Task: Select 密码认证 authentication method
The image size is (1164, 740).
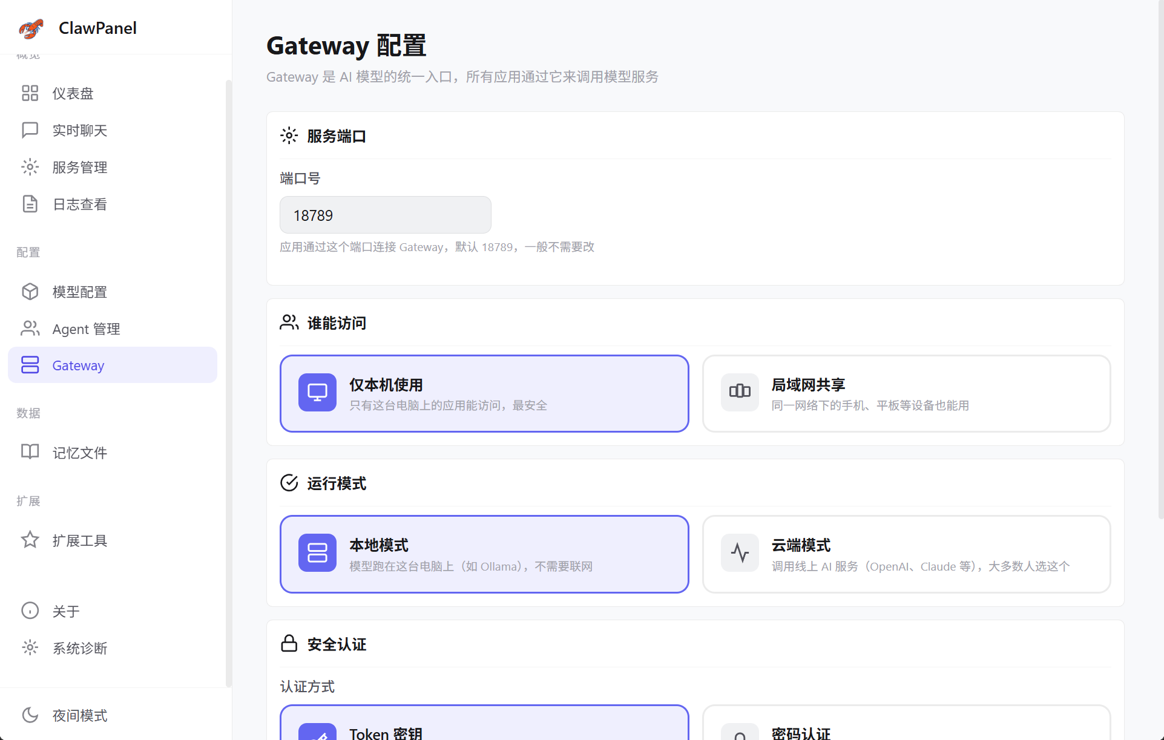Action: 906,726
